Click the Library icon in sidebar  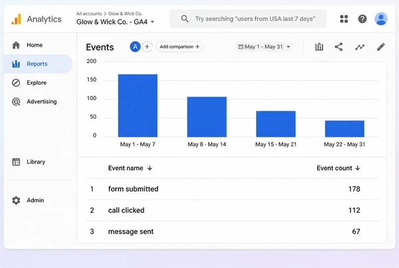point(16,162)
